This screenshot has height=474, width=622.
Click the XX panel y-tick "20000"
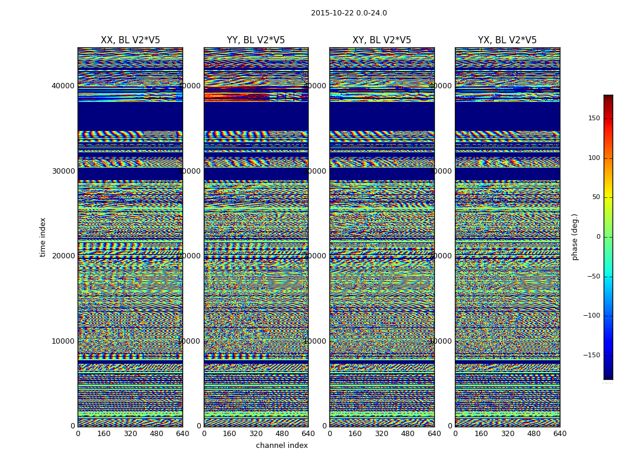tap(63, 256)
